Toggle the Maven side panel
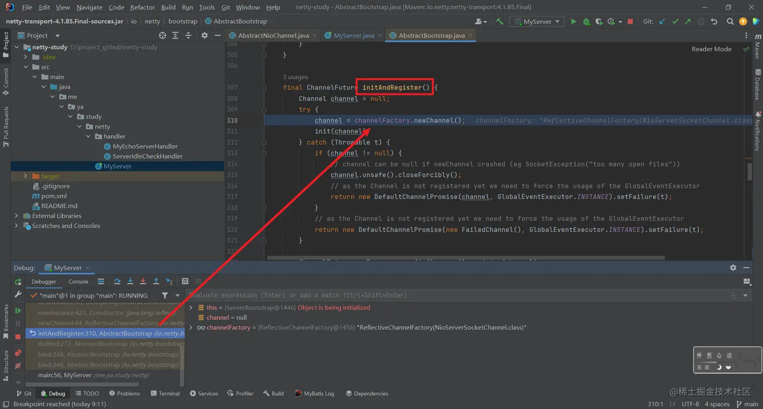Viewport: 763px width, 409px height. [757, 46]
